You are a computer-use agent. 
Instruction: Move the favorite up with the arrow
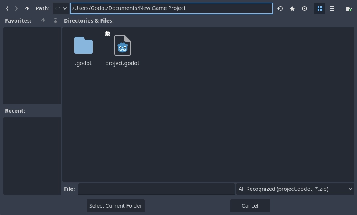[x=43, y=21]
